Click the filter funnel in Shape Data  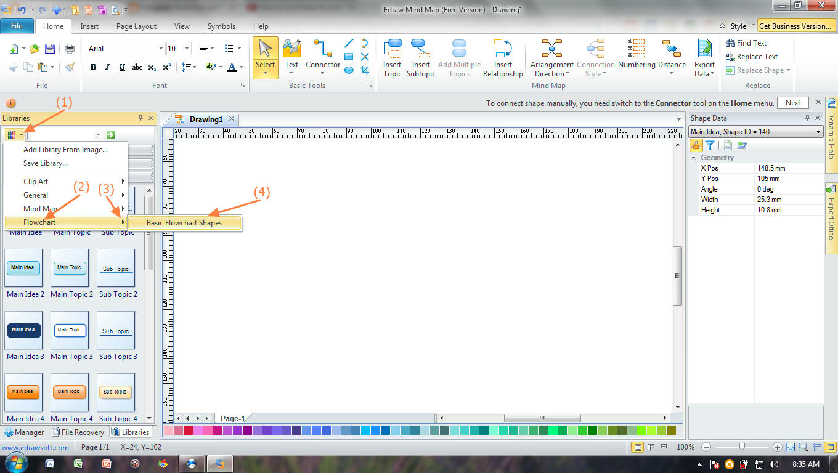[710, 145]
